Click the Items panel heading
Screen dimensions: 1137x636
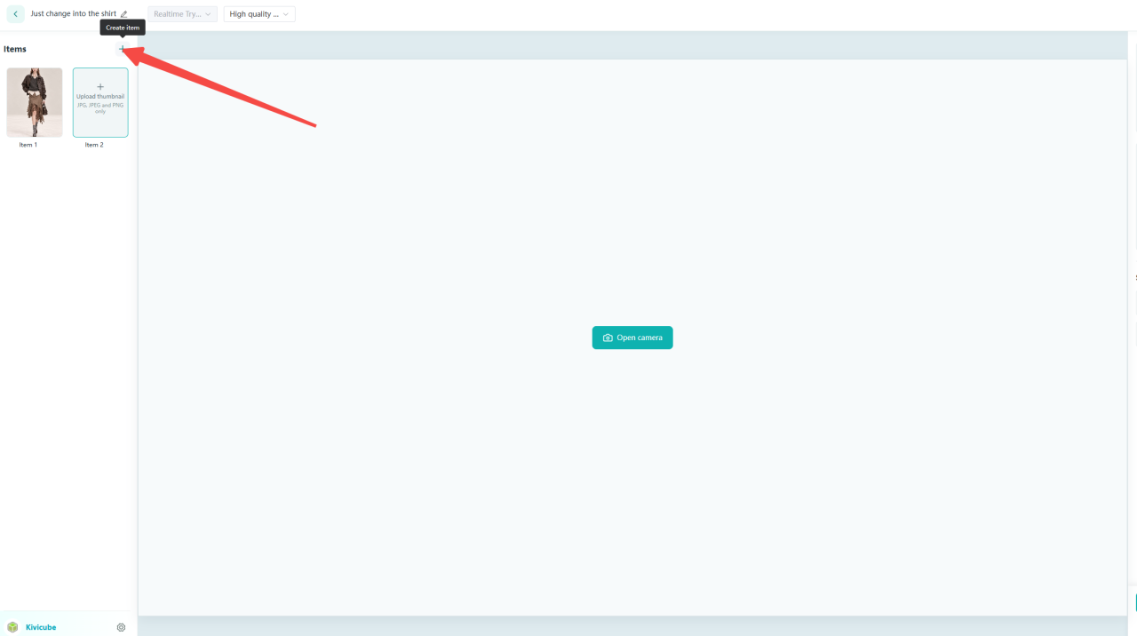tap(15, 49)
